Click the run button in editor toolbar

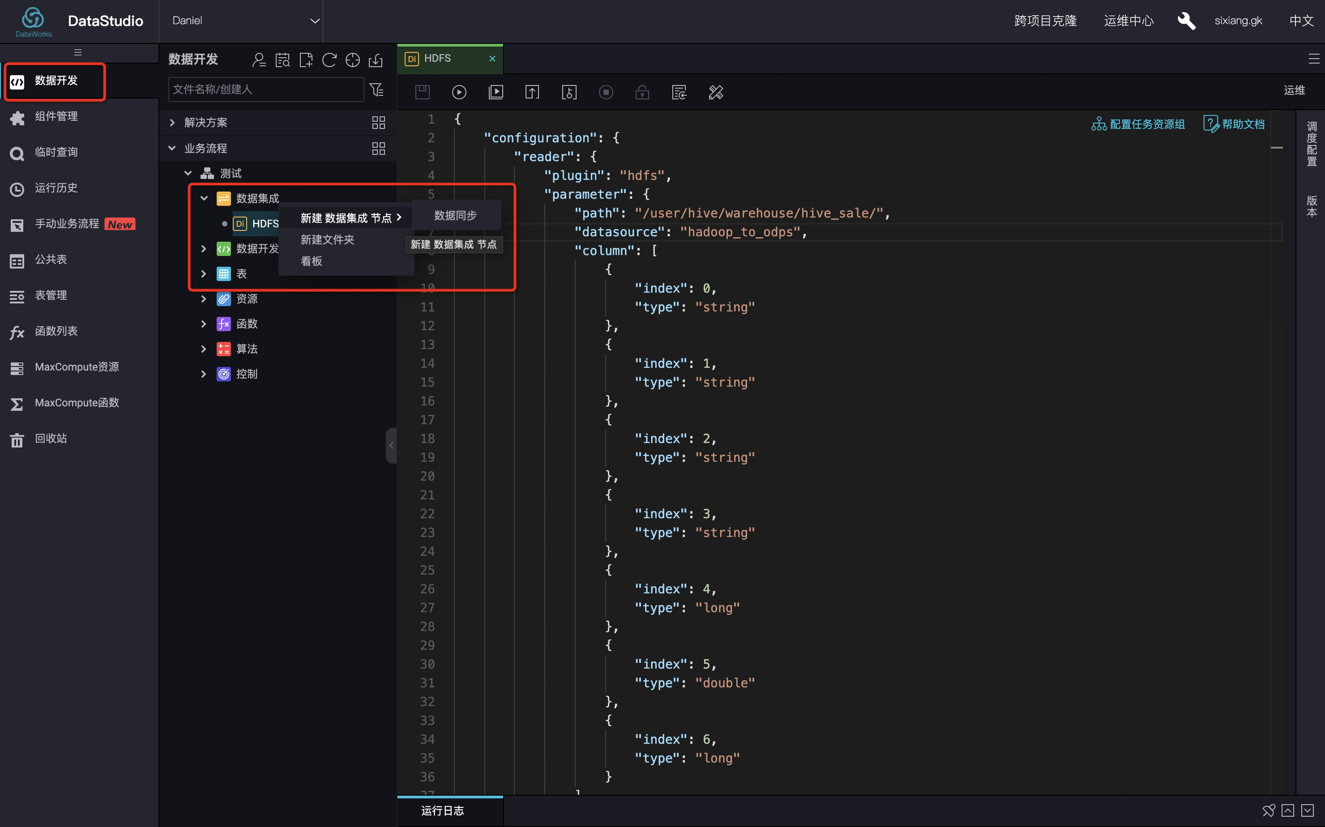[459, 92]
